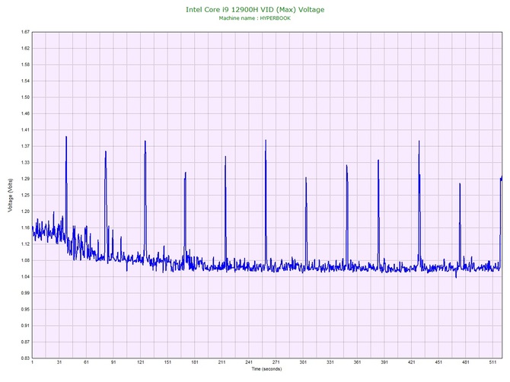Click the "Time (seconds)" axis label
This screenshot has height=382, width=510.
tap(266, 369)
